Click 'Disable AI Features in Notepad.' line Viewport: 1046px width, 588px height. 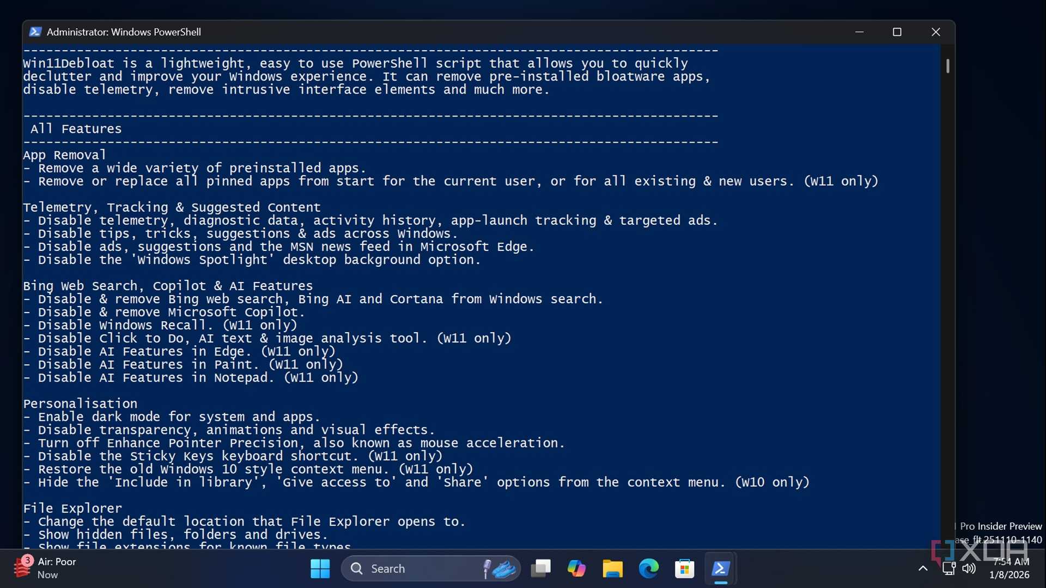coord(191,377)
